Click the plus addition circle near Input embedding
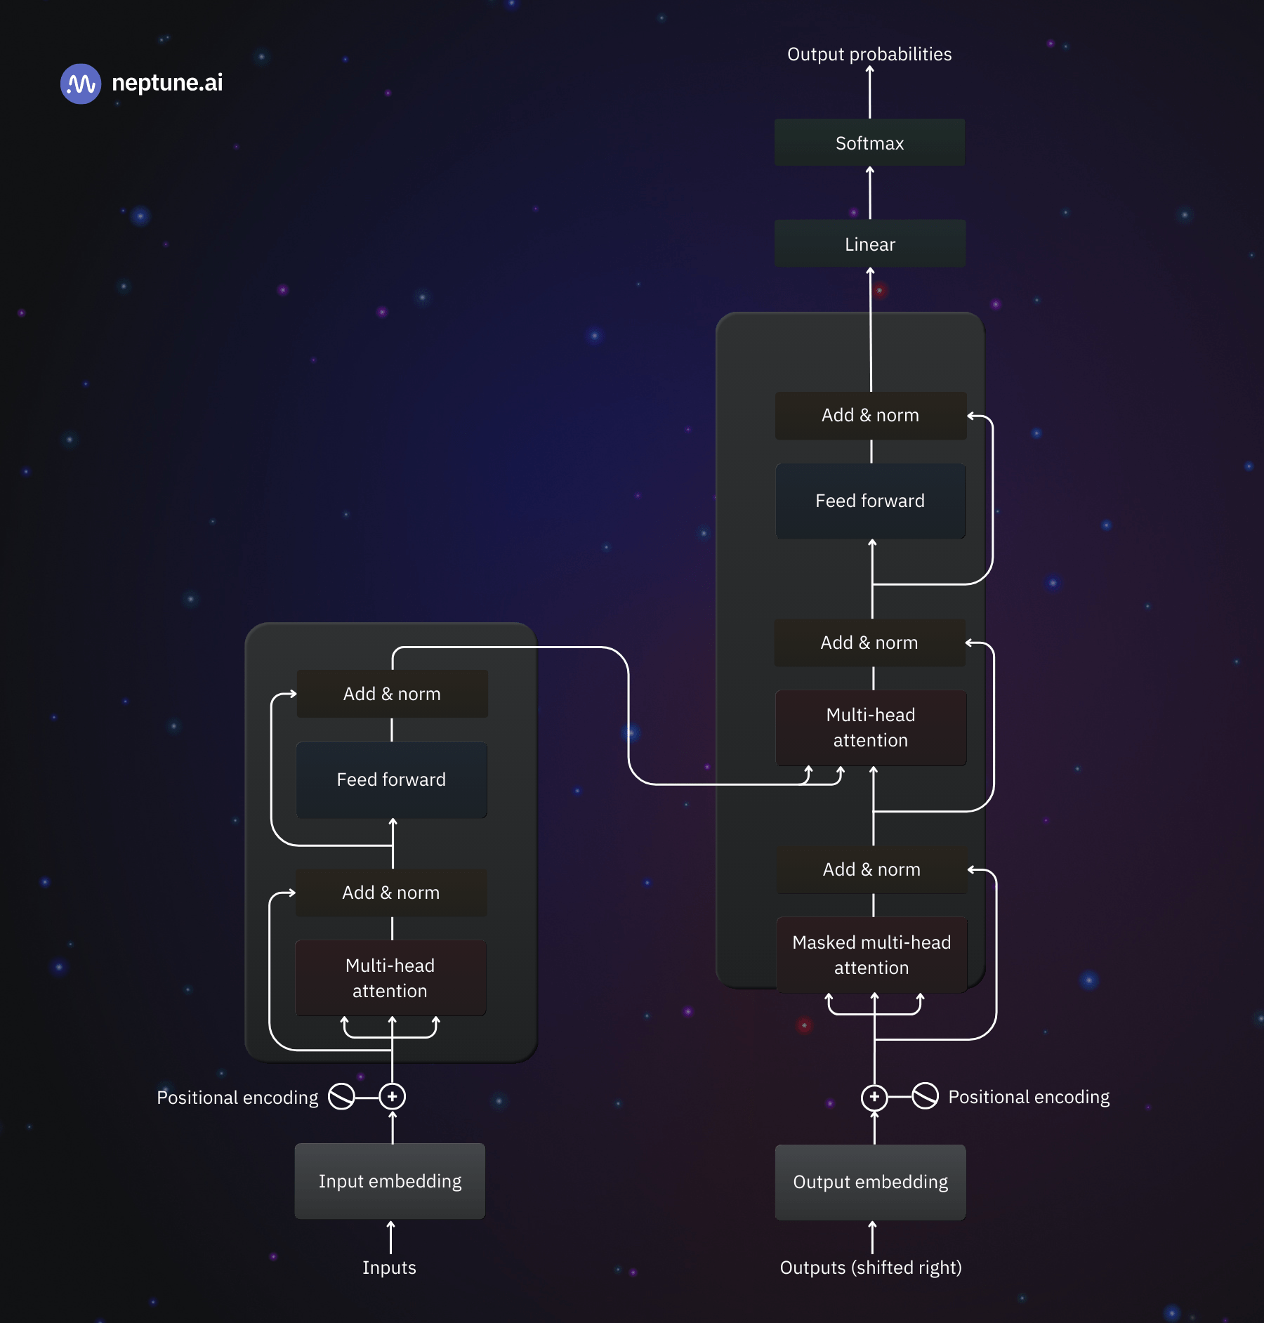The image size is (1264, 1323). [x=390, y=1096]
